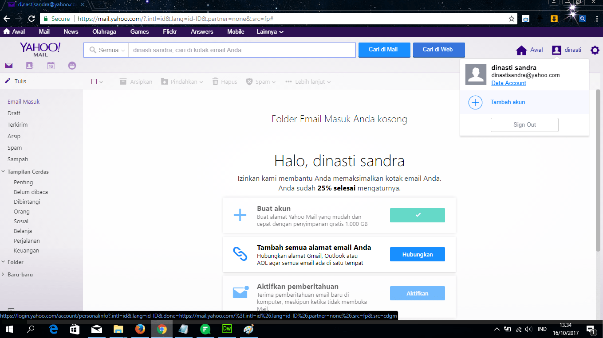Tick the select-all messages checkbox
The height and width of the screenshot is (338, 603).
click(x=94, y=82)
